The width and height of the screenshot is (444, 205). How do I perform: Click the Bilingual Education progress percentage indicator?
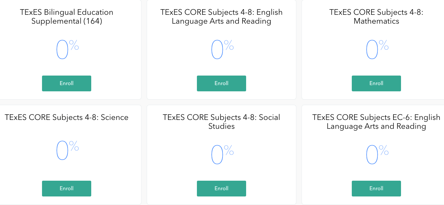coord(66,49)
